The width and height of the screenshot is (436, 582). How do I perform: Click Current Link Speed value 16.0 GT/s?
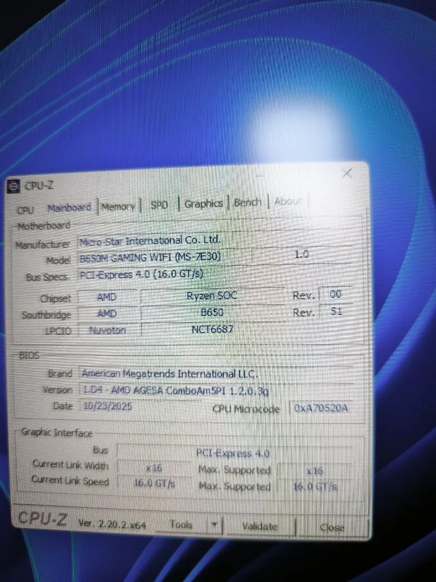point(154,483)
